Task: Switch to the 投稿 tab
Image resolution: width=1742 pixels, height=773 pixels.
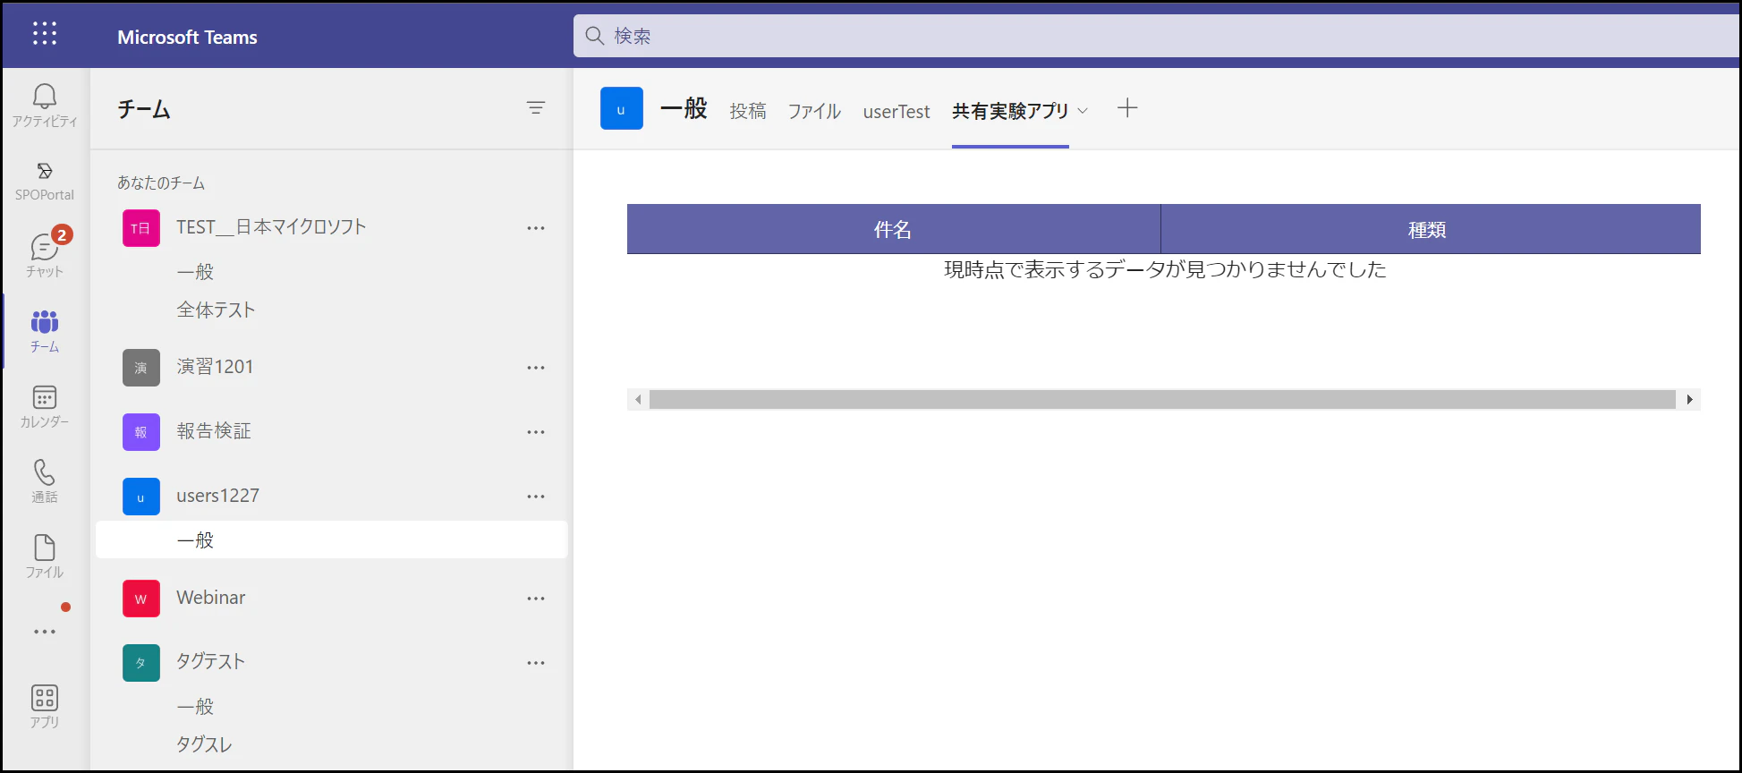Action: (748, 111)
